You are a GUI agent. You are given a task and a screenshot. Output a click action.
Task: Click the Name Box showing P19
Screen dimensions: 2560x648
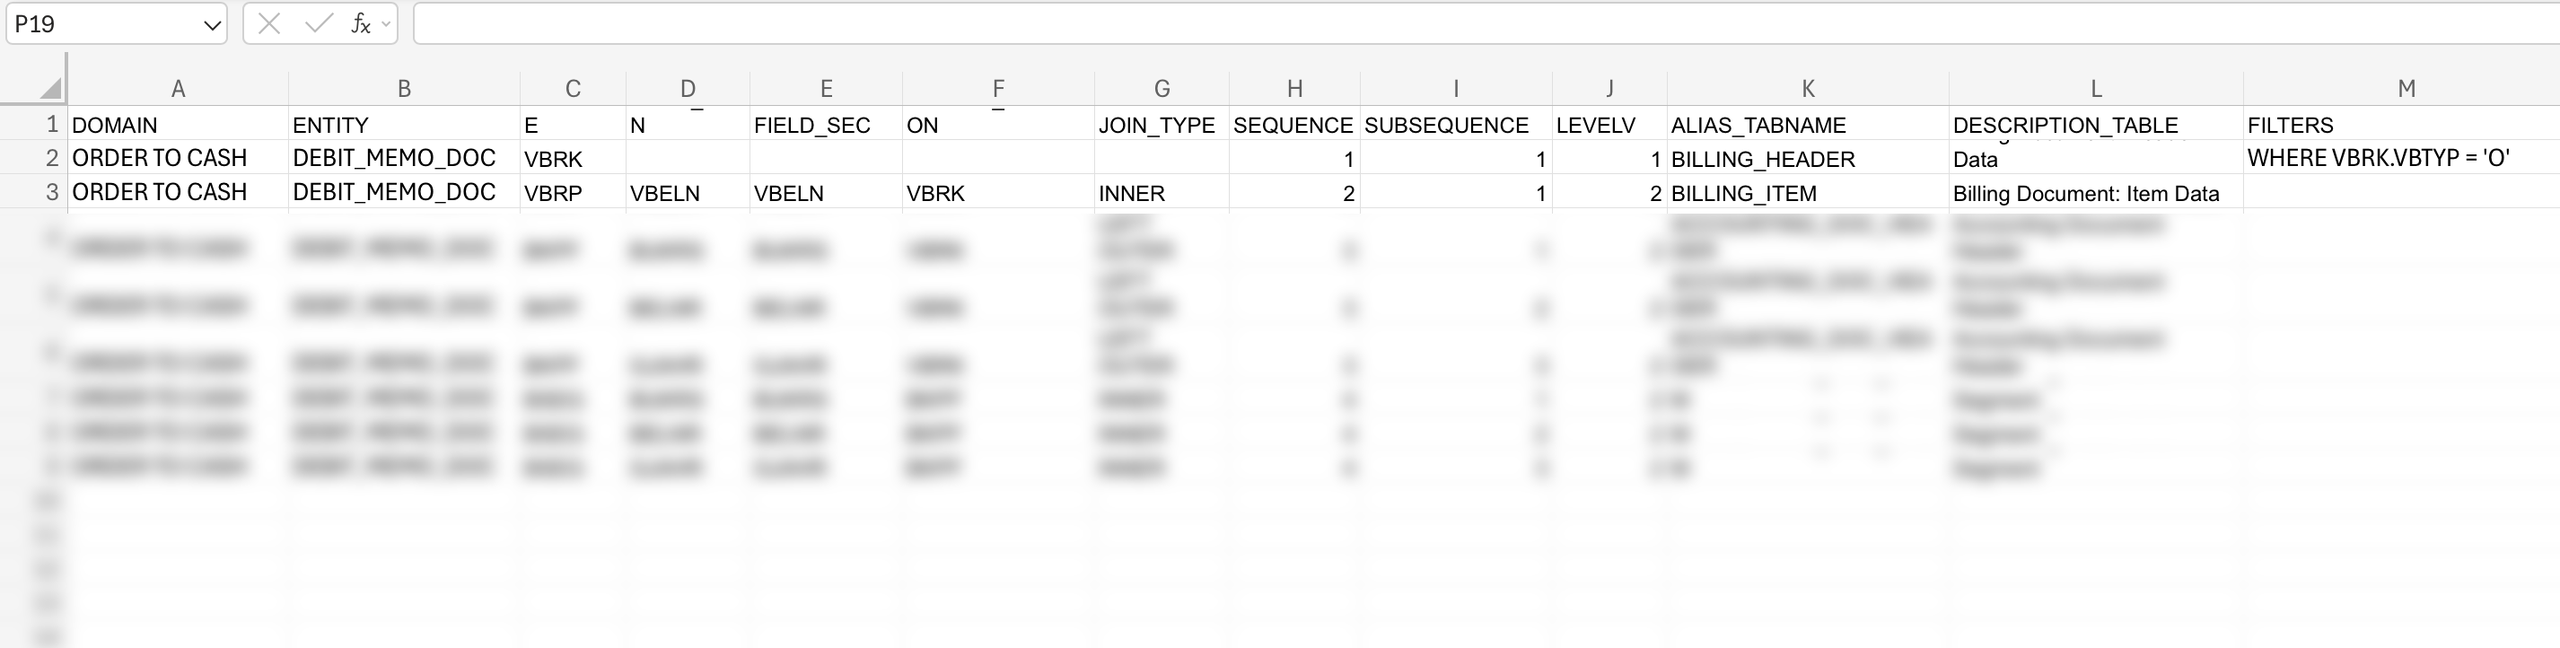[x=100, y=24]
